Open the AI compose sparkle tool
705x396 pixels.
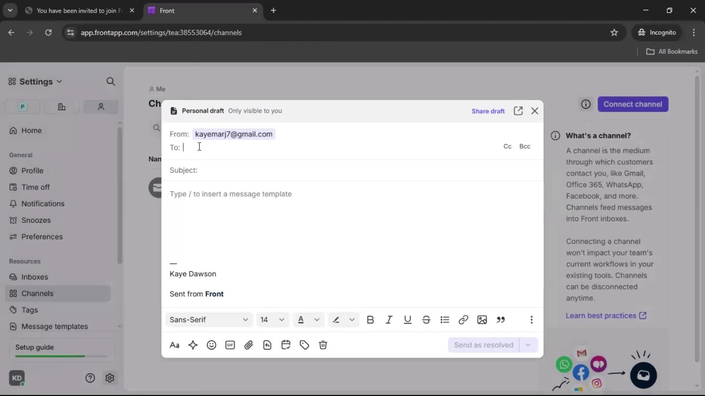pos(193,345)
